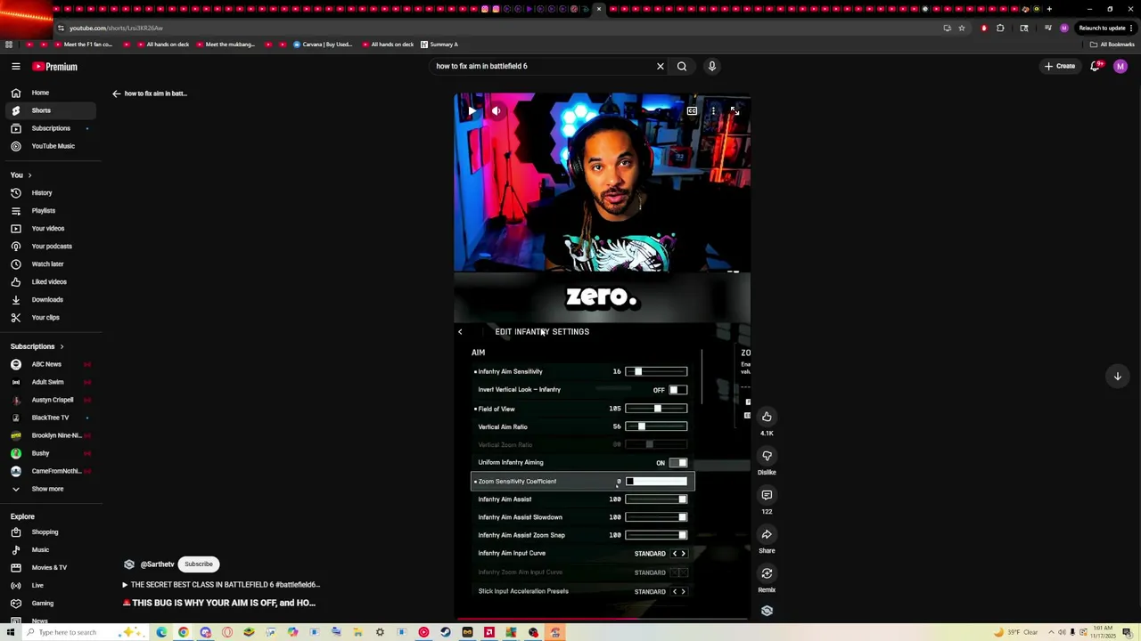Open Your podcasts in the sidebar

tap(50, 247)
